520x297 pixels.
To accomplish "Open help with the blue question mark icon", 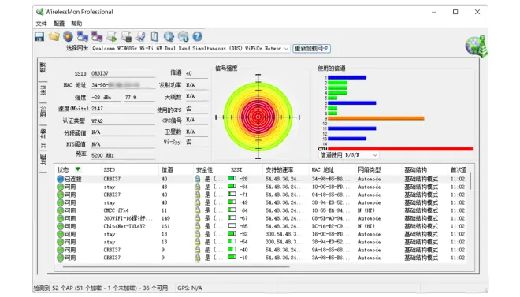I will pyautogui.click(x=197, y=36).
